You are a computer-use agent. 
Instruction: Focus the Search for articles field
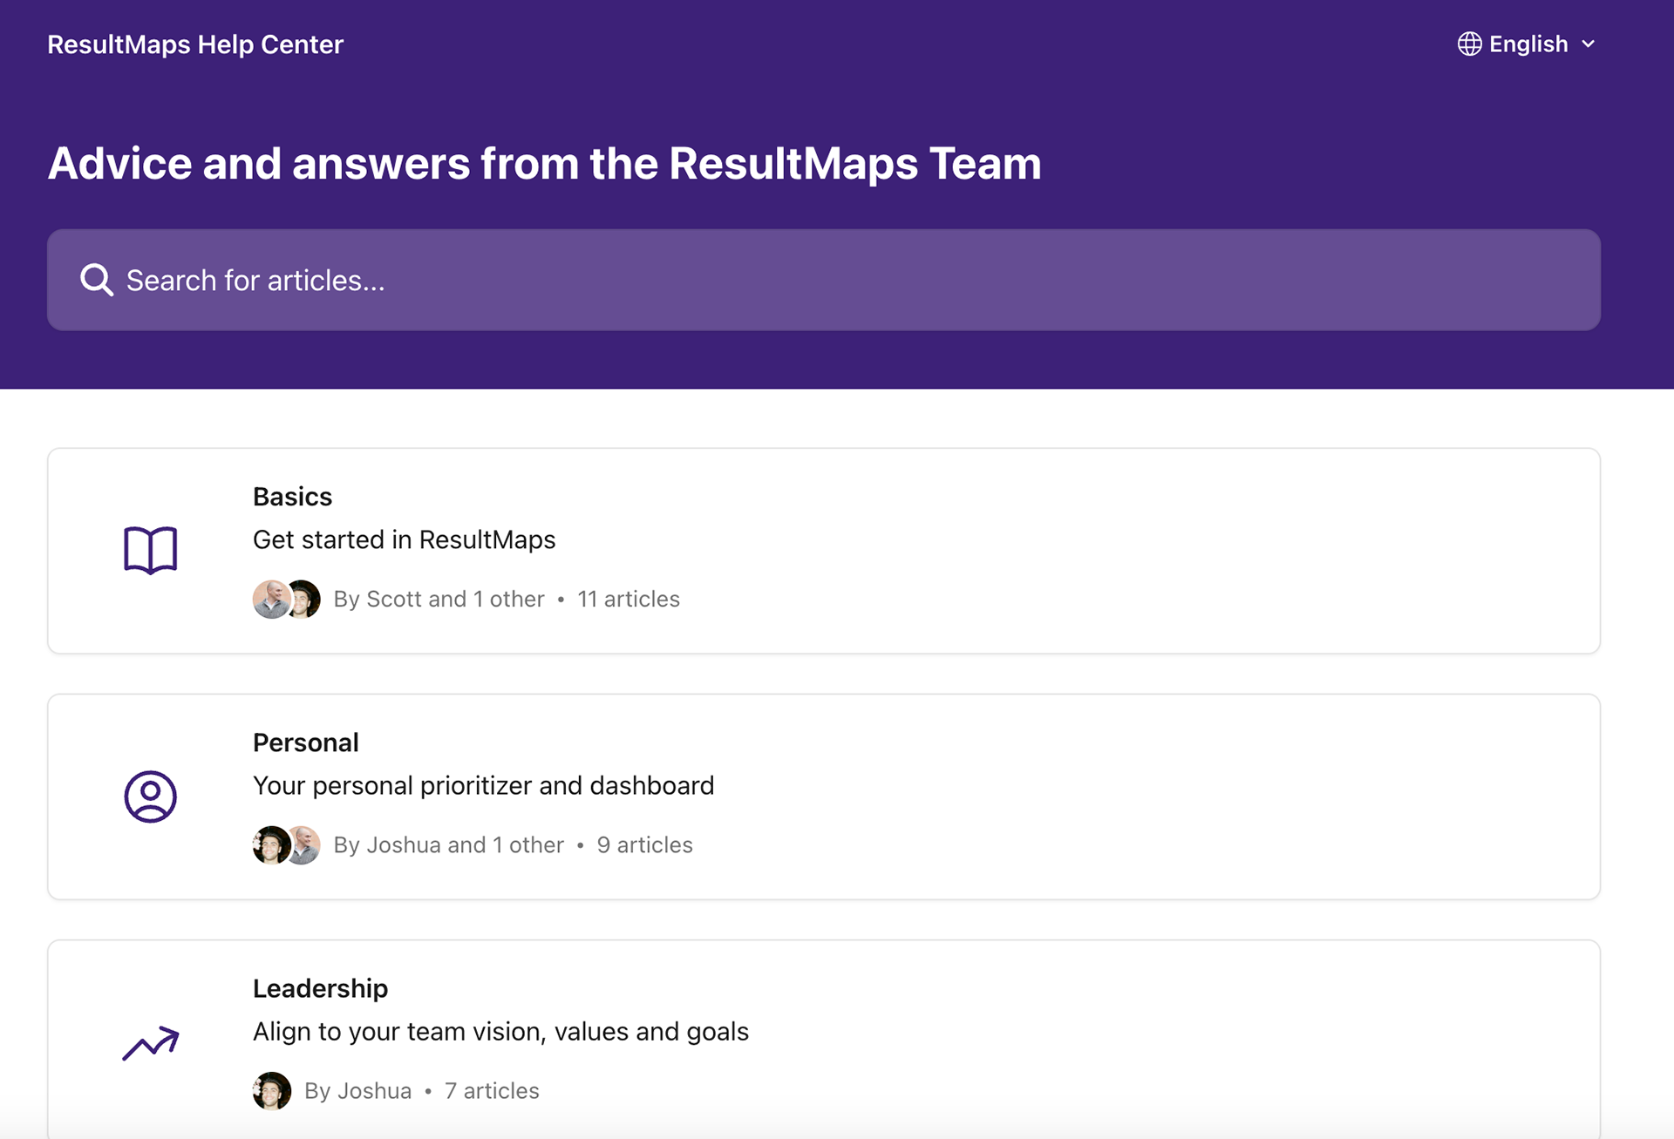[x=824, y=280]
